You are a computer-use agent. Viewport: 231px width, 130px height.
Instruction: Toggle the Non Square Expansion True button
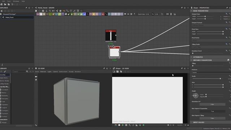tap(212, 111)
